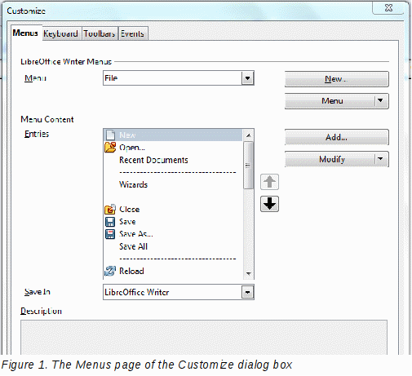Select the Save entry
Screen dimensions: 412x376
click(173, 221)
